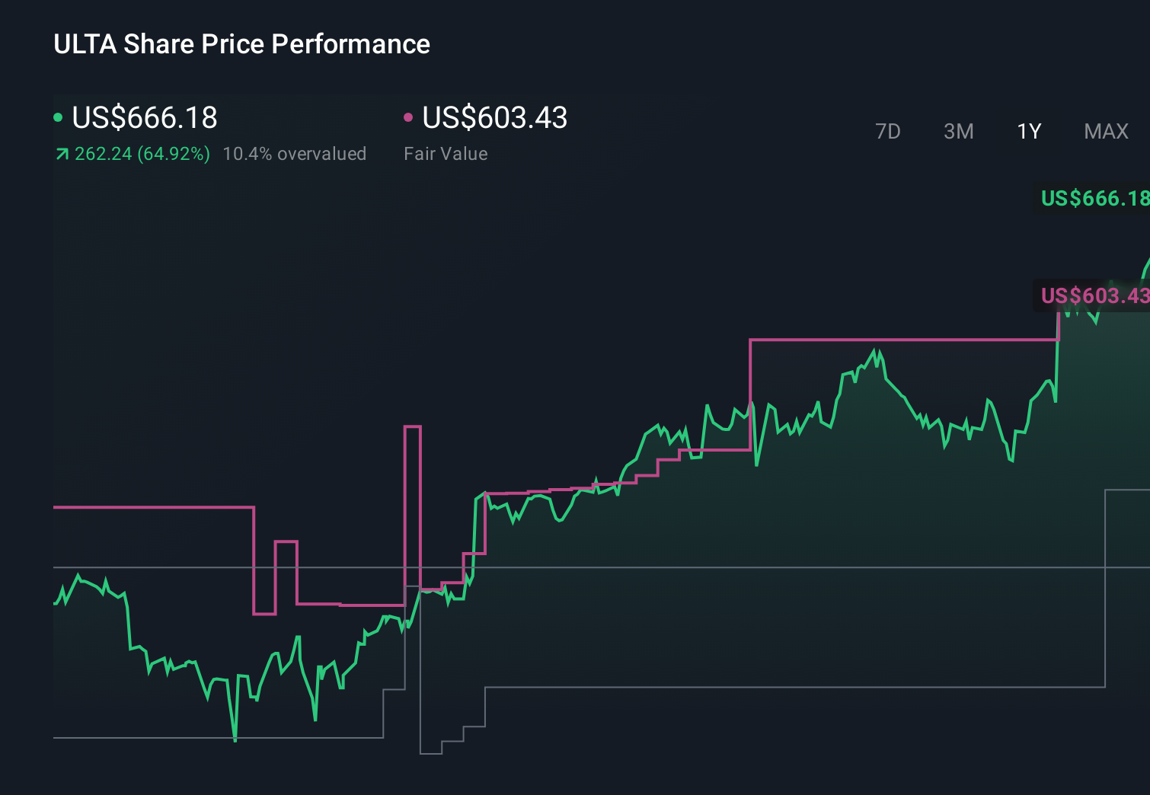Switch to the 1Y tab
This screenshot has height=795, width=1150.
pyautogui.click(x=1028, y=131)
